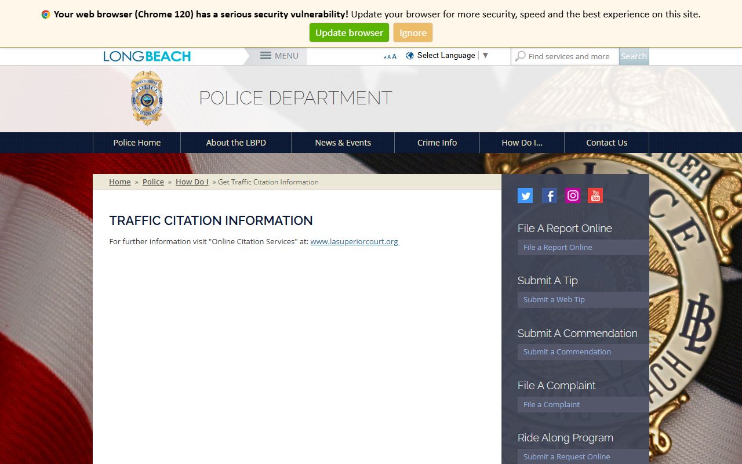Click Ride Along Program heading
Image resolution: width=742 pixels, height=464 pixels.
(565, 438)
